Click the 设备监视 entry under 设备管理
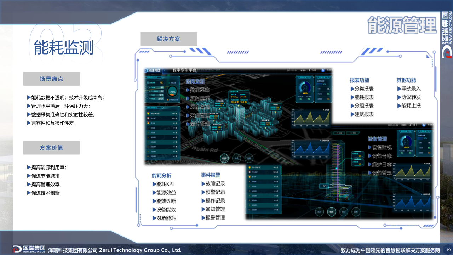Screen dimensions: 453x255 tap(382, 147)
